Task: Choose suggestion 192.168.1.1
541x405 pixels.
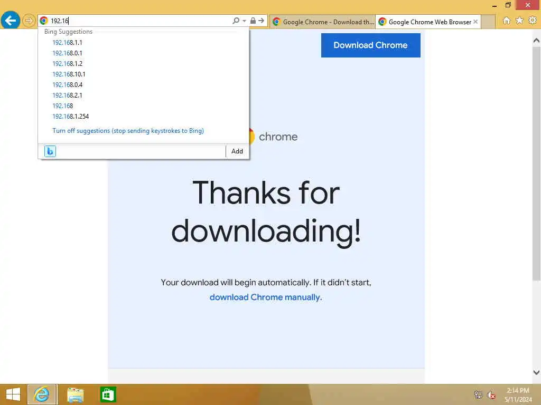Action: coord(67,43)
